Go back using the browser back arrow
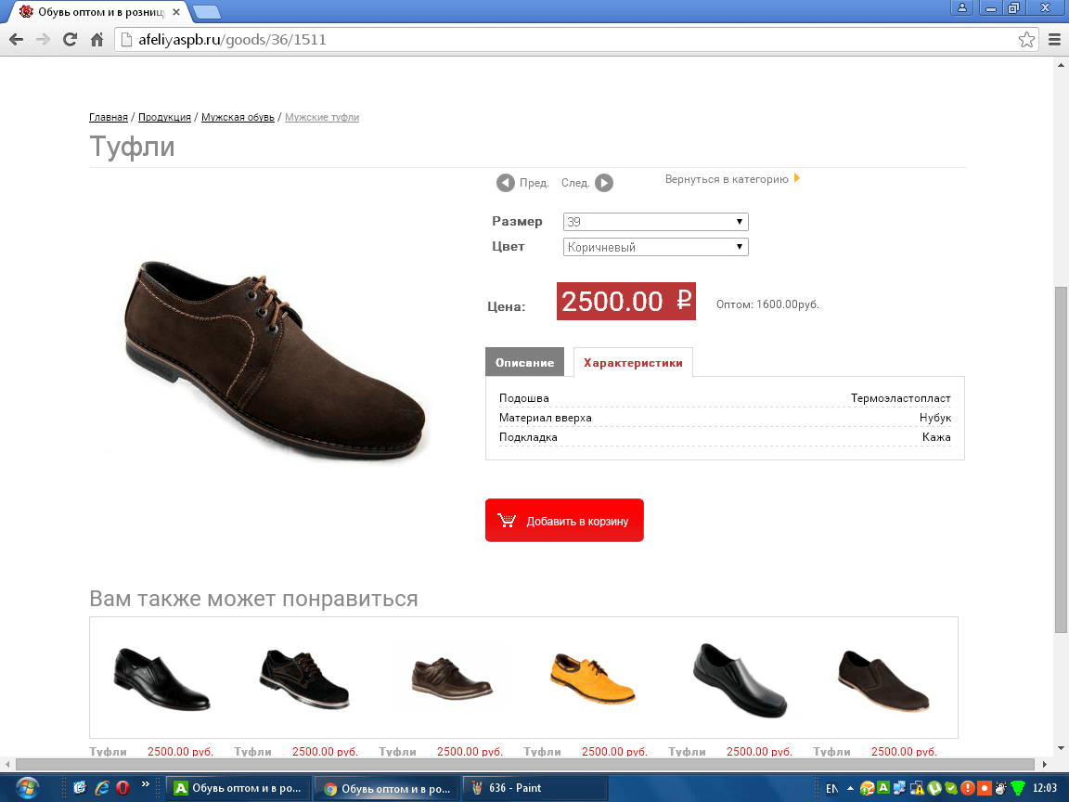Viewport: 1069px width, 802px height. 17,40
